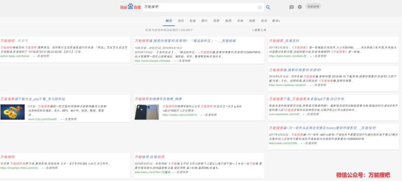Open 百度快照 for the 52pojie.cn result
The height and width of the screenshot is (181, 402).
click(x=185, y=61)
